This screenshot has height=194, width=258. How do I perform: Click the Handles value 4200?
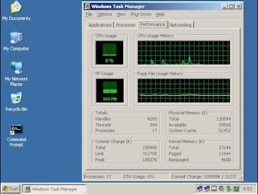point(152,119)
